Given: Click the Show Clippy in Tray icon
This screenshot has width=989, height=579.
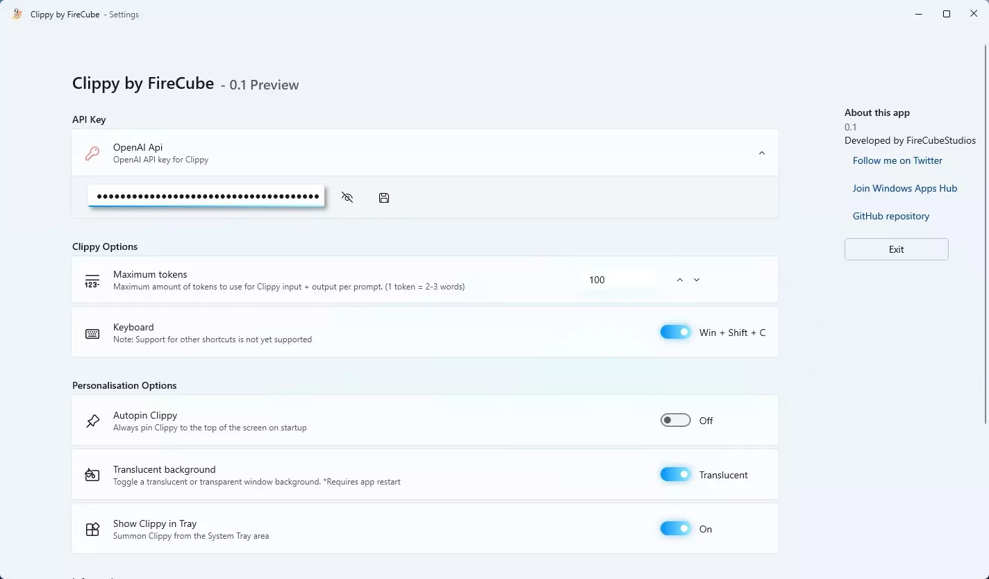Looking at the screenshot, I should [x=92, y=529].
